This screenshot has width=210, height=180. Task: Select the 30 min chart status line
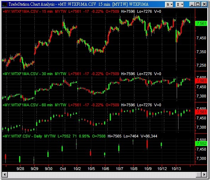tap(82, 74)
